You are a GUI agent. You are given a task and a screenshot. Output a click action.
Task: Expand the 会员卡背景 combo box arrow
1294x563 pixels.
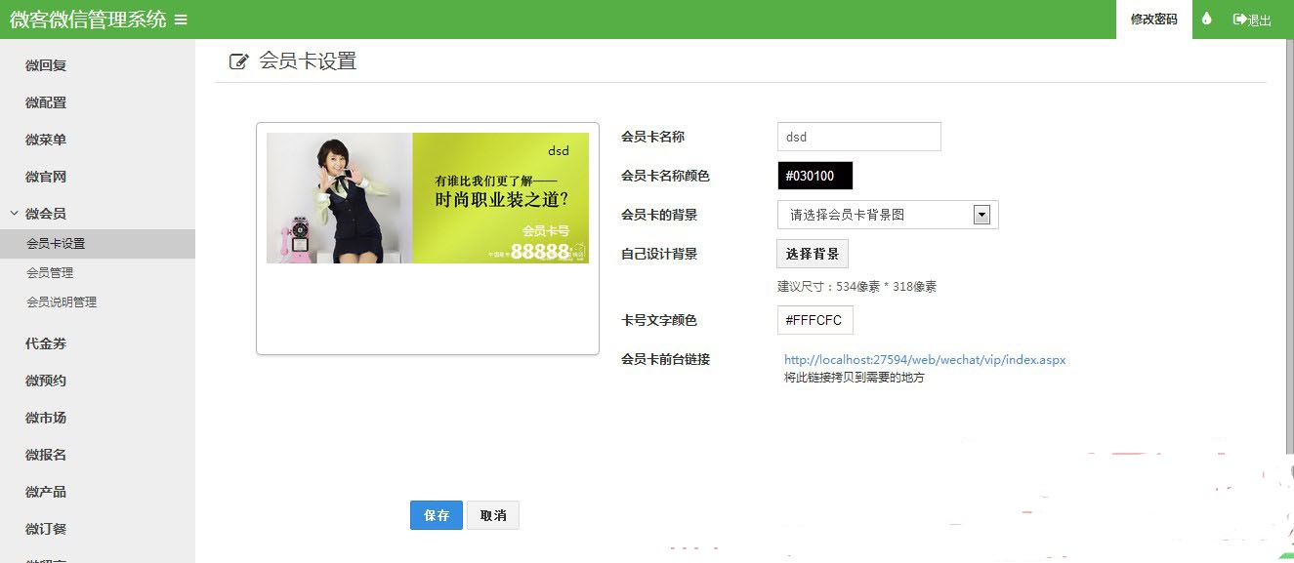pyautogui.click(x=981, y=214)
